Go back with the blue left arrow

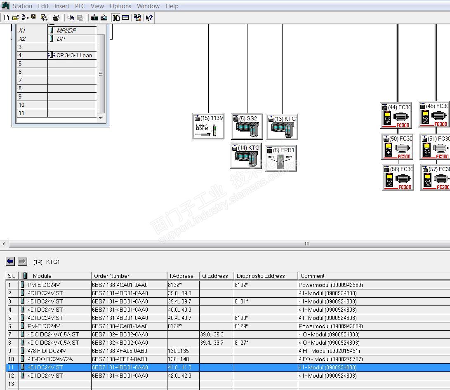point(10,261)
